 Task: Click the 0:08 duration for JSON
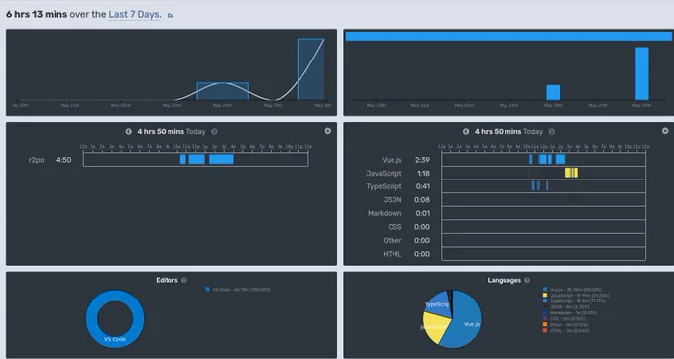click(x=422, y=200)
